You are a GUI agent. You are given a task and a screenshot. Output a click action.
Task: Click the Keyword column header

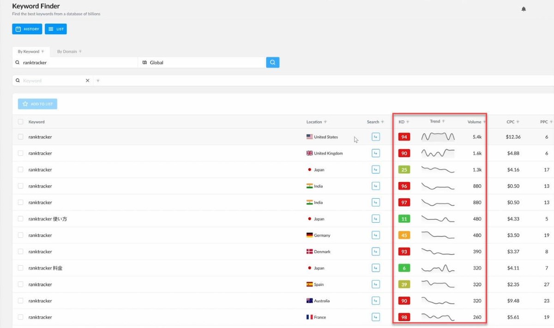coord(36,122)
